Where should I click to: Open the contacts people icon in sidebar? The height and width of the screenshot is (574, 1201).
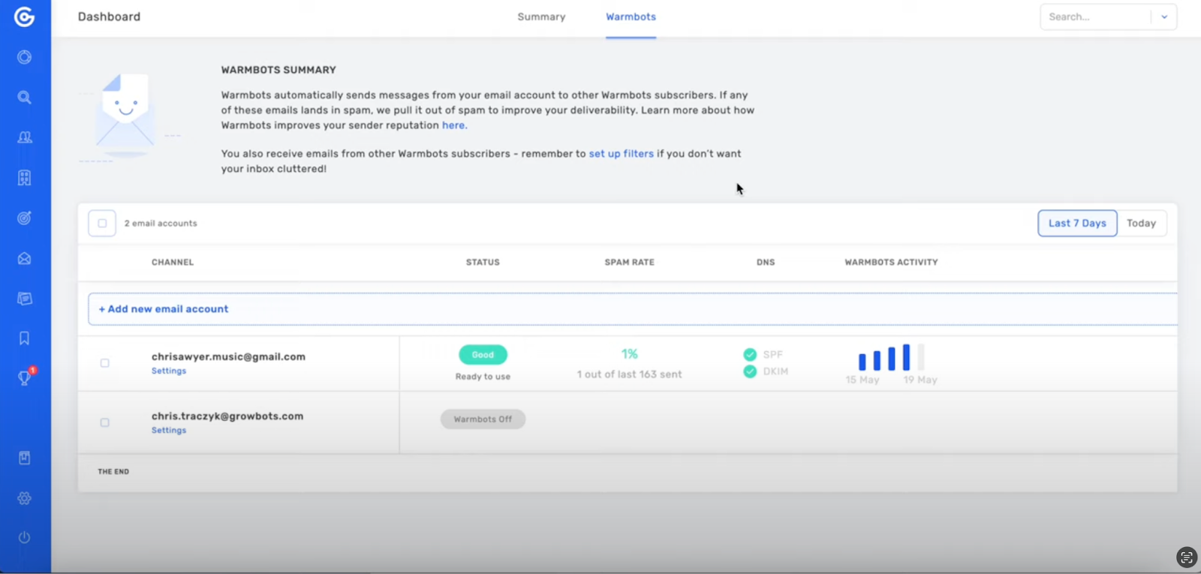(25, 137)
